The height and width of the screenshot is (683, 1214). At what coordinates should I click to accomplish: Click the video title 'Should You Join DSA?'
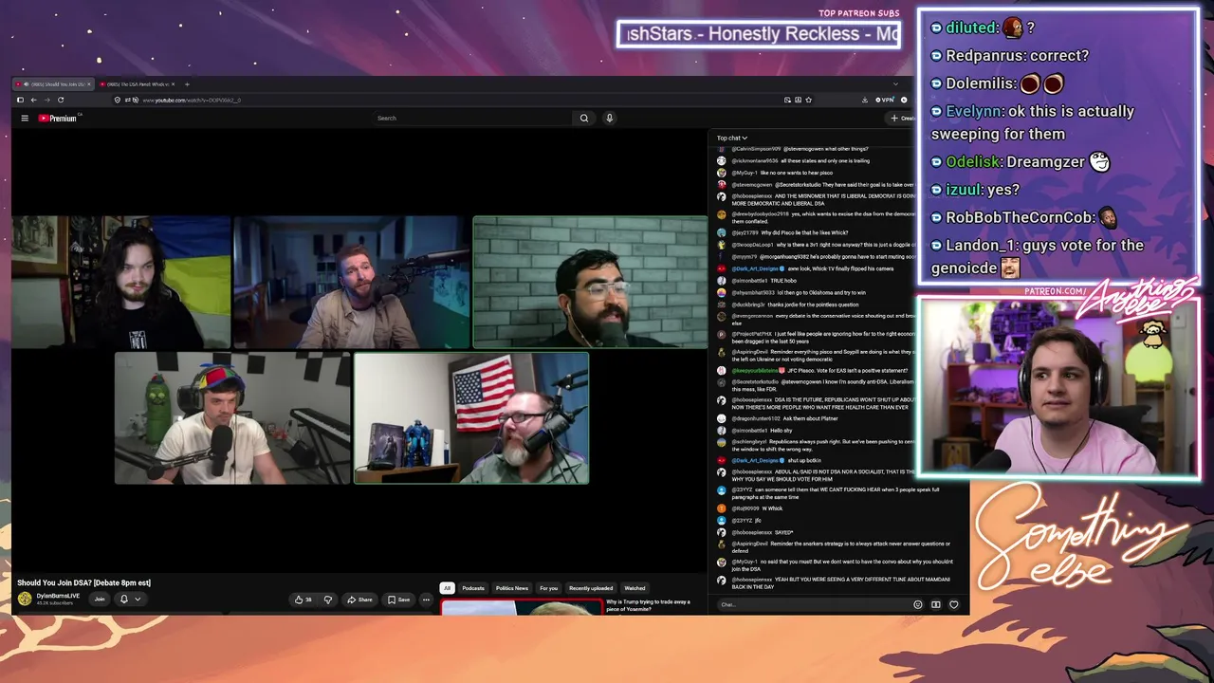[x=83, y=582]
